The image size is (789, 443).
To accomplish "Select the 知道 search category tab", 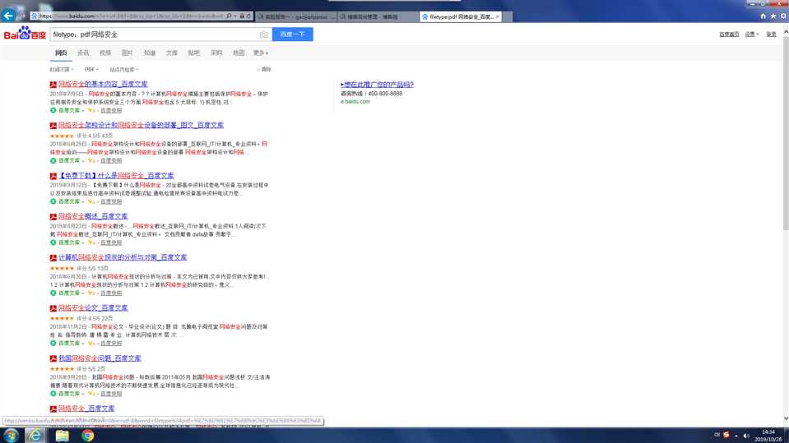I will [150, 53].
